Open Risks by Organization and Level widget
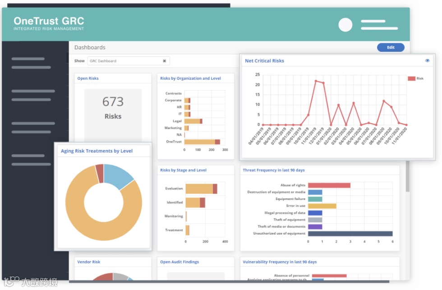 click(x=190, y=78)
